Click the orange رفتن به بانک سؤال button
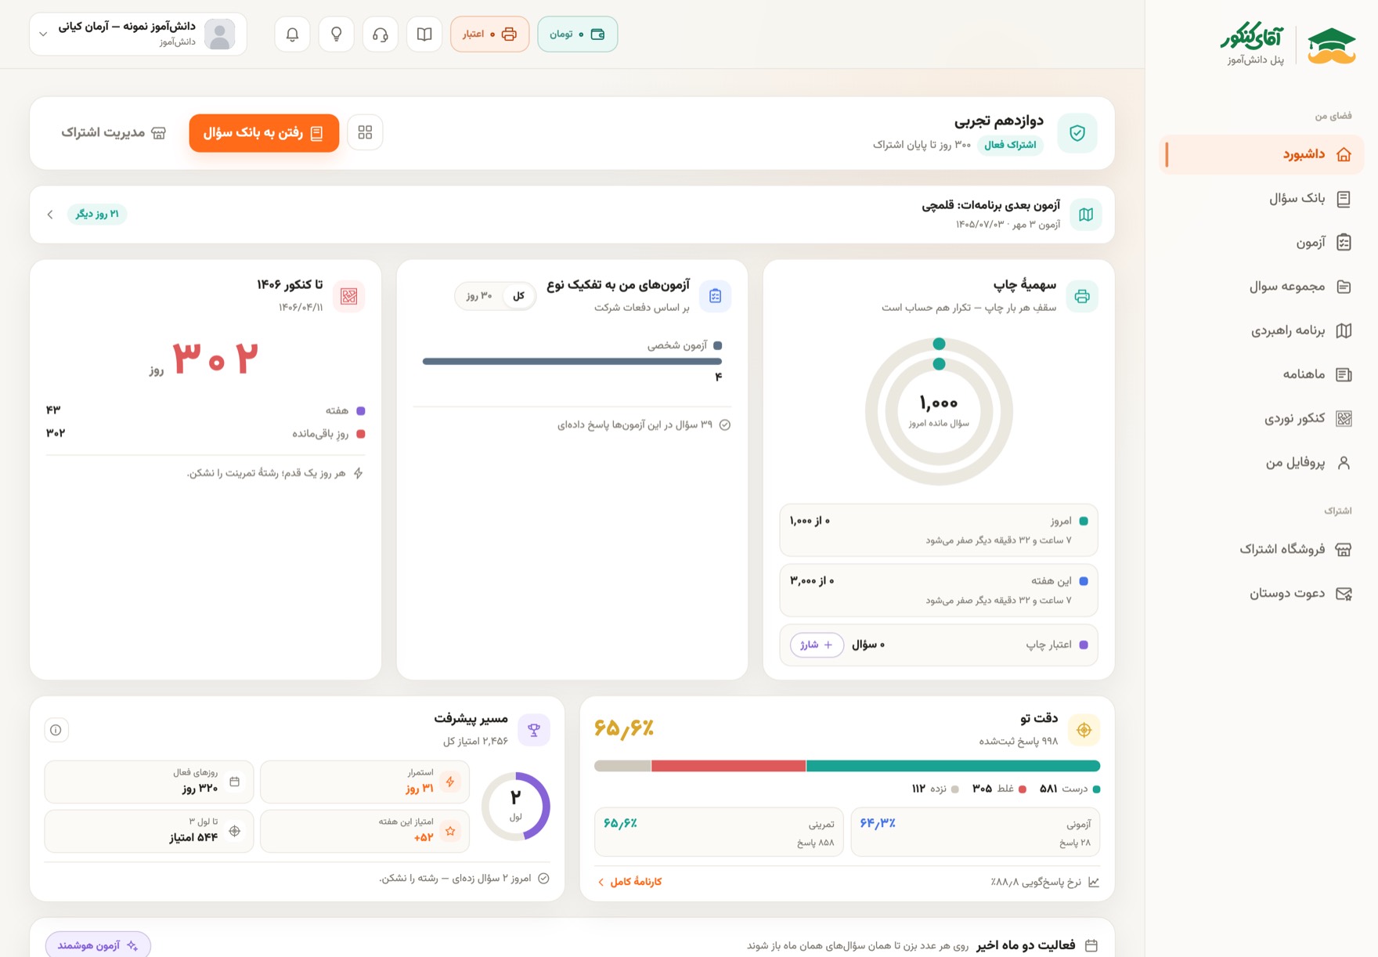 [264, 133]
